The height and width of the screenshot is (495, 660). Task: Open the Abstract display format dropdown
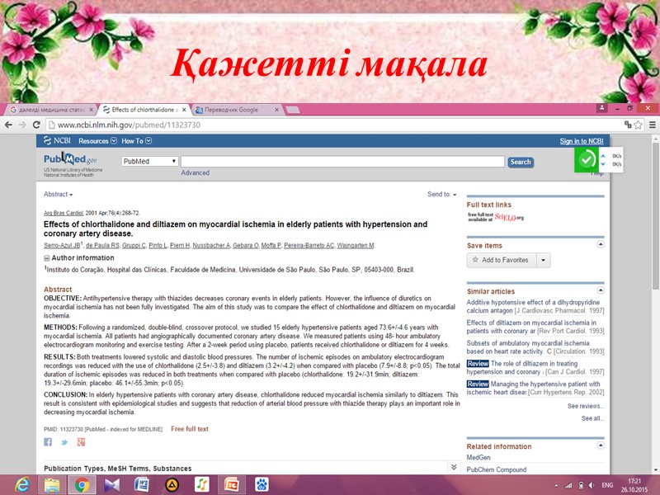[x=58, y=194]
